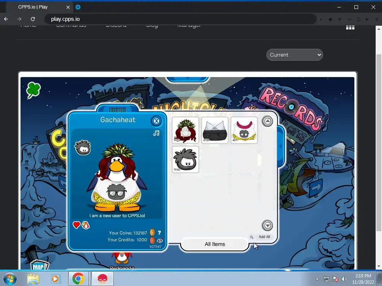This screenshot has width=382, height=286.
Task: Go back in browser
Action: click(6, 19)
